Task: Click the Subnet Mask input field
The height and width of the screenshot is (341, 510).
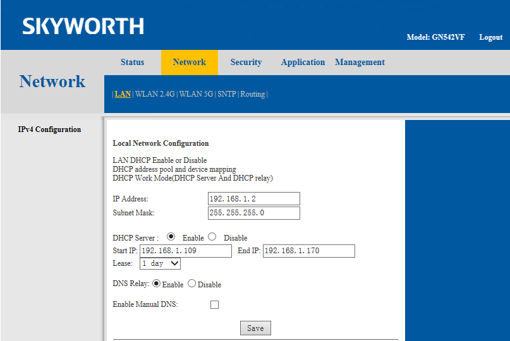Action: pyautogui.click(x=253, y=213)
